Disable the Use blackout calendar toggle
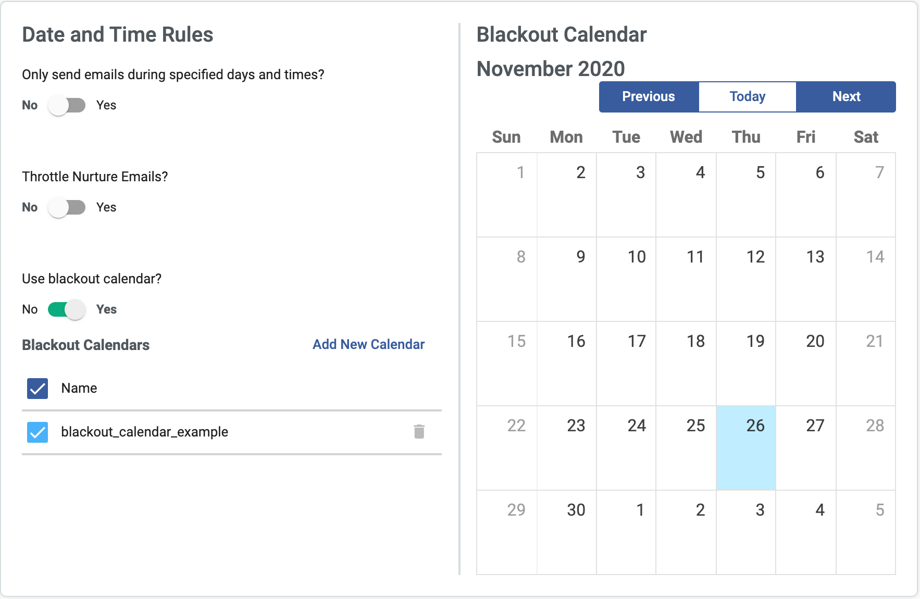 coord(67,310)
